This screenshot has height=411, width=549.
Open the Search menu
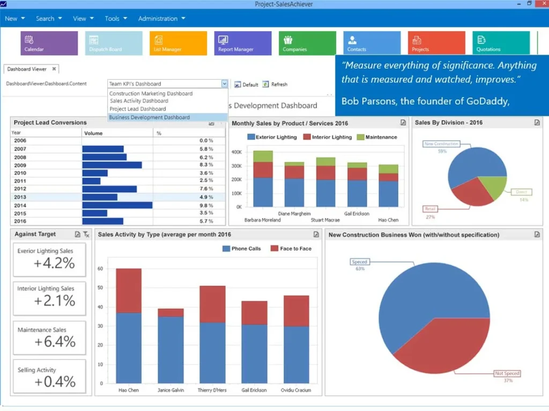tap(46, 18)
